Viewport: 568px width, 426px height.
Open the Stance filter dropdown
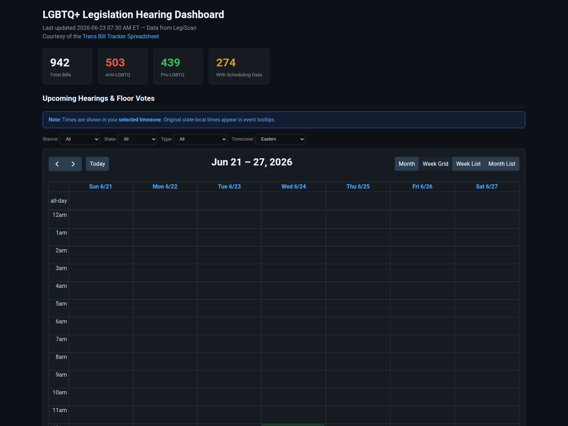[80, 139]
